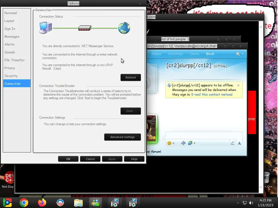The height and width of the screenshot is (208, 278).
Task: Click the browser scrollbar down arrow
Action: [261, 187]
